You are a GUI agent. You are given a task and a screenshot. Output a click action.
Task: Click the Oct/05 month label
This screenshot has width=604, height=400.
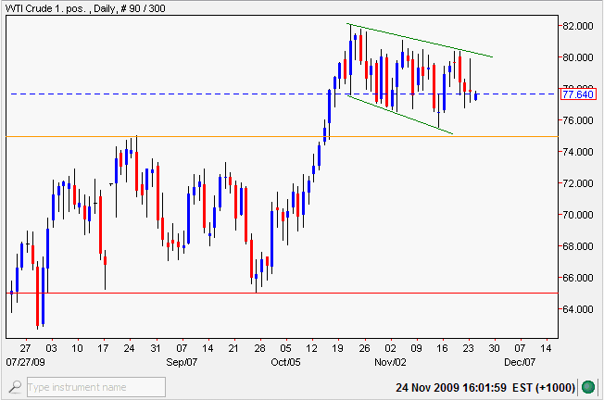pos(285,362)
